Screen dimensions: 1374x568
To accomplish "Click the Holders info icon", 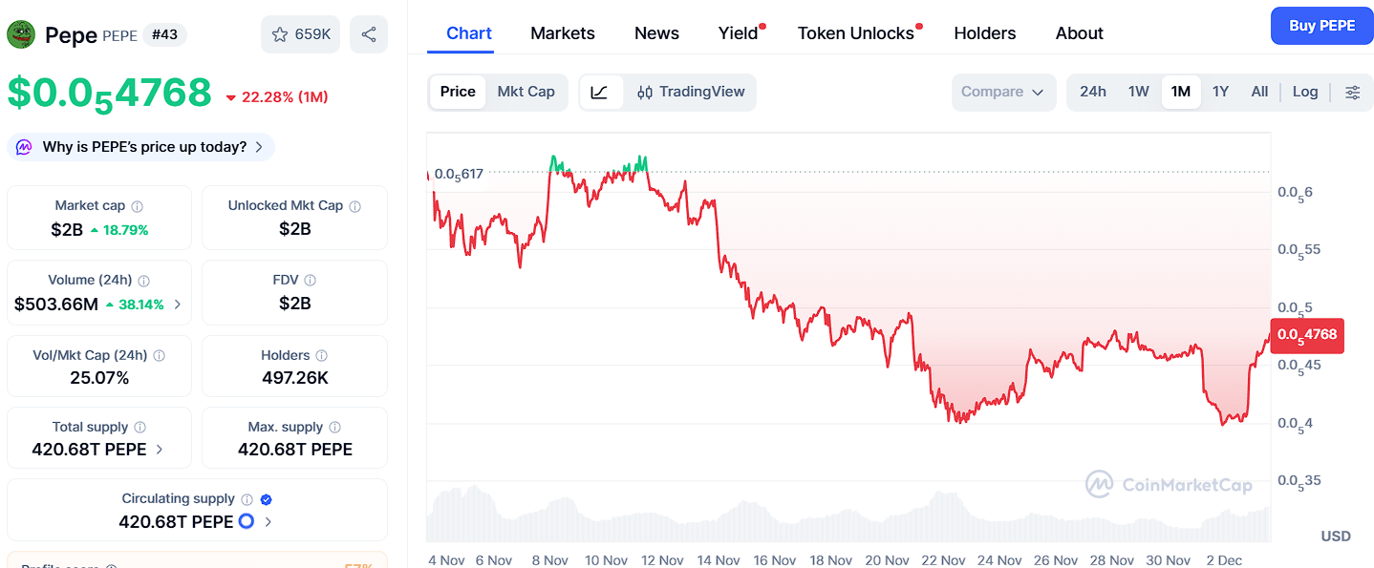I will click(321, 355).
